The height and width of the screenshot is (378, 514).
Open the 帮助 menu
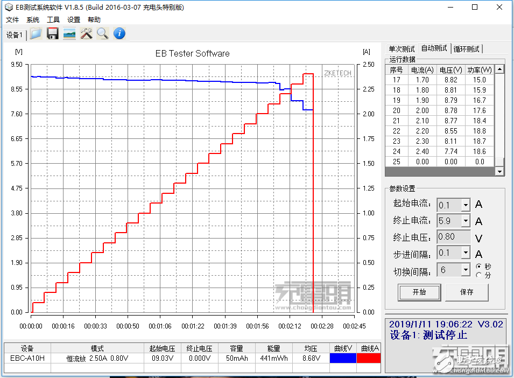[94, 20]
